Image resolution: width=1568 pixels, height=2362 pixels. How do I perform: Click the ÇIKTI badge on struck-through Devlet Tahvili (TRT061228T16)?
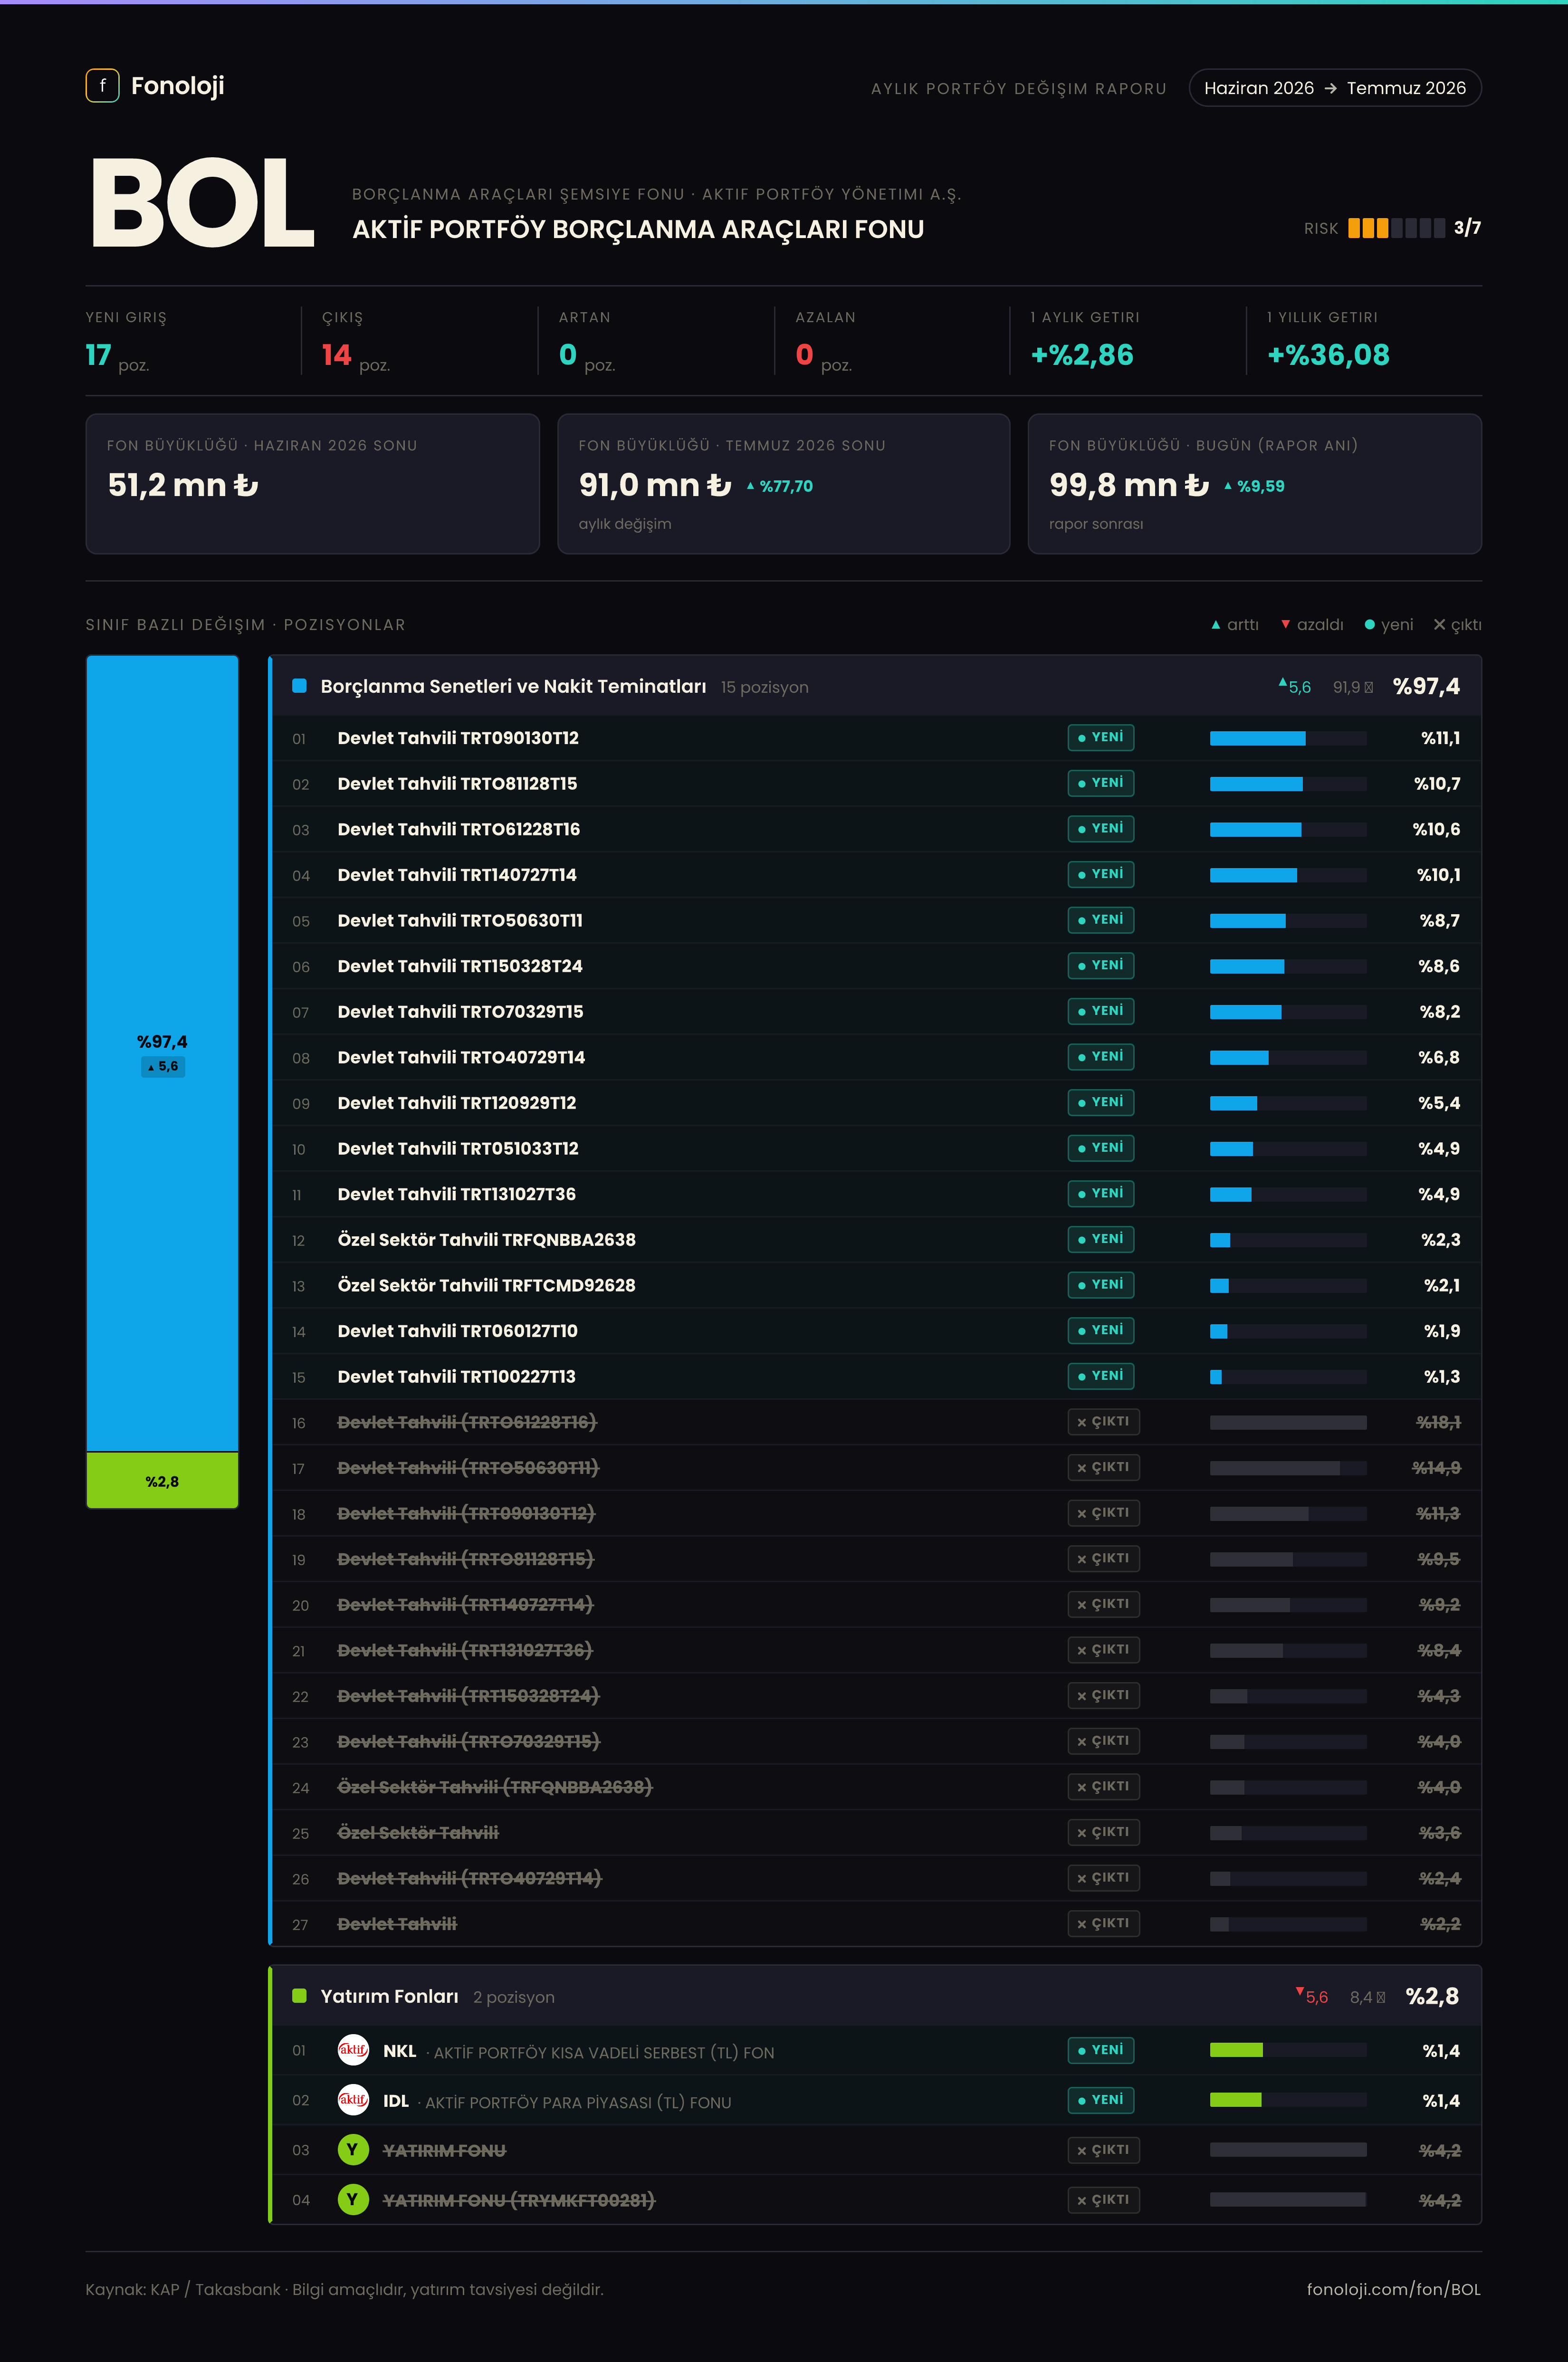pyautogui.click(x=1104, y=1422)
